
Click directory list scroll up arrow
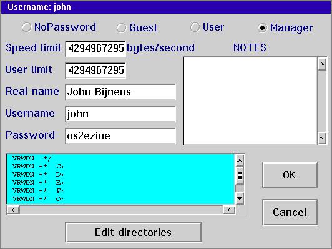(240, 161)
